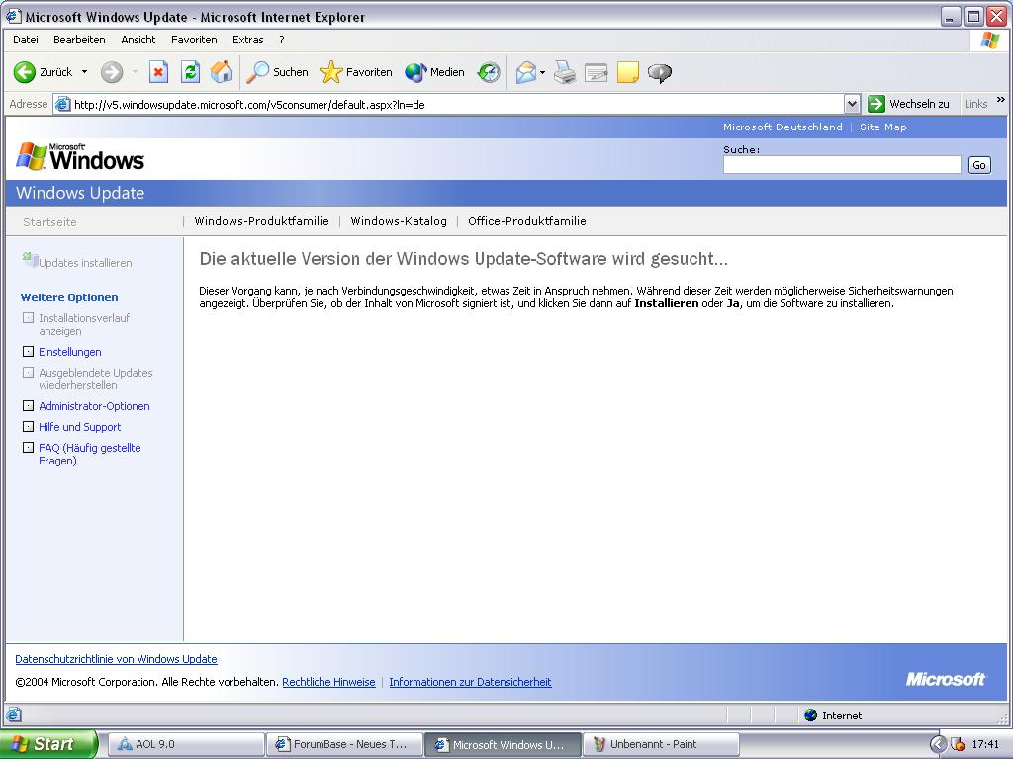The width and height of the screenshot is (1013, 759).
Task: Open the Datei menu
Action: [x=25, y=40]
